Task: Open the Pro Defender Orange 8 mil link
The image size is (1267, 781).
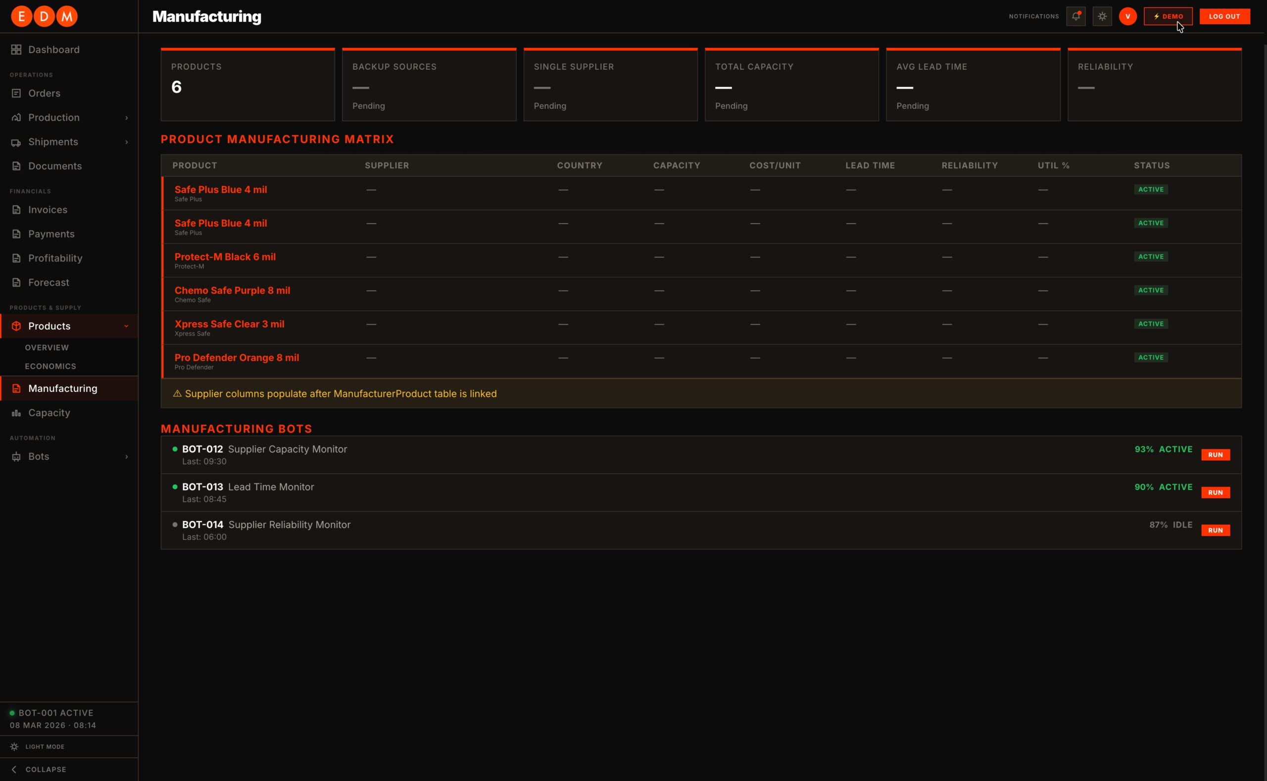Action: (x=237, y=357)
